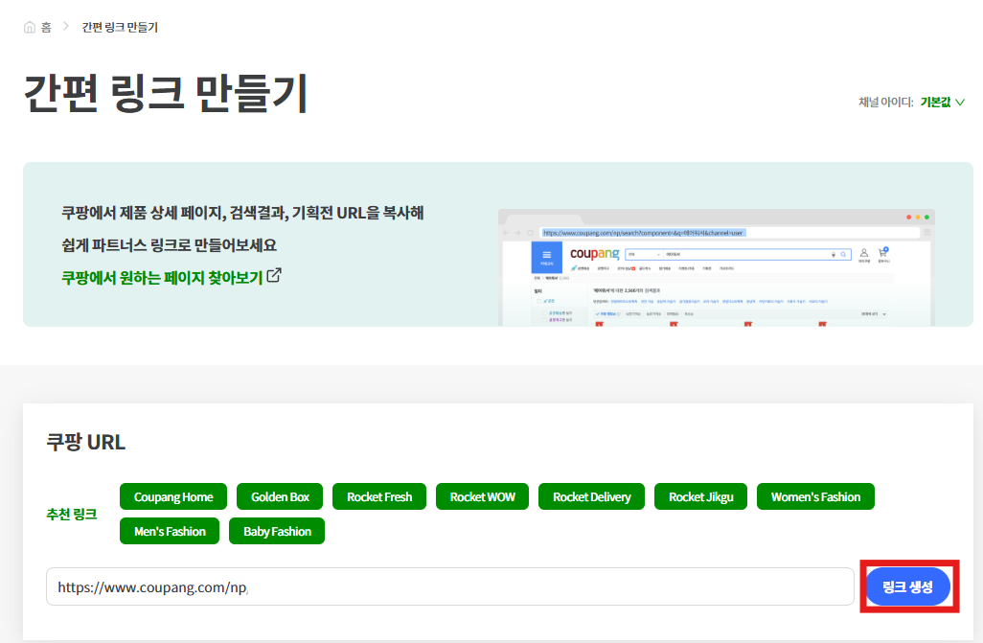This screenshot has width=983, height=643.
Task: Select the Rocket Jikgu recommended link
Action: [x=701, y=496]
